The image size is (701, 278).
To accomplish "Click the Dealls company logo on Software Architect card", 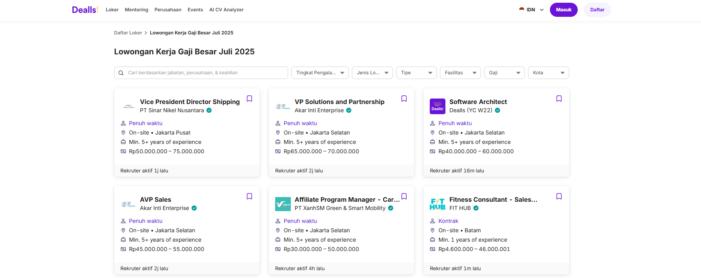I will [x=438, y=106].
